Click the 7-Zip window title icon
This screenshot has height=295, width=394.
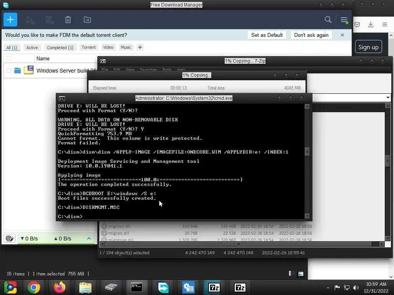coord(103,61)
